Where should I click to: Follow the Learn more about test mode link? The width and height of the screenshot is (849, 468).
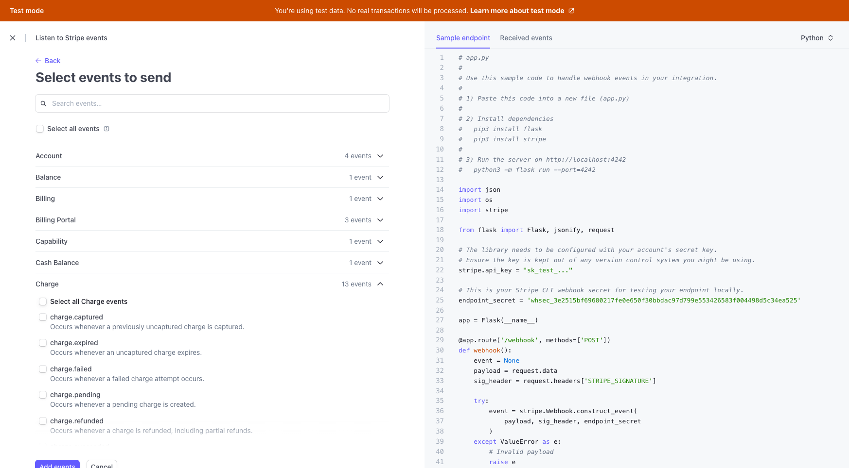[x=517, y=11]
